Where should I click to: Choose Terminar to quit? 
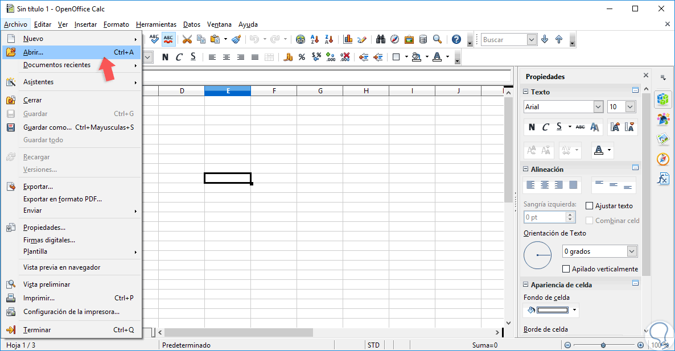click(x=72, y=330)
